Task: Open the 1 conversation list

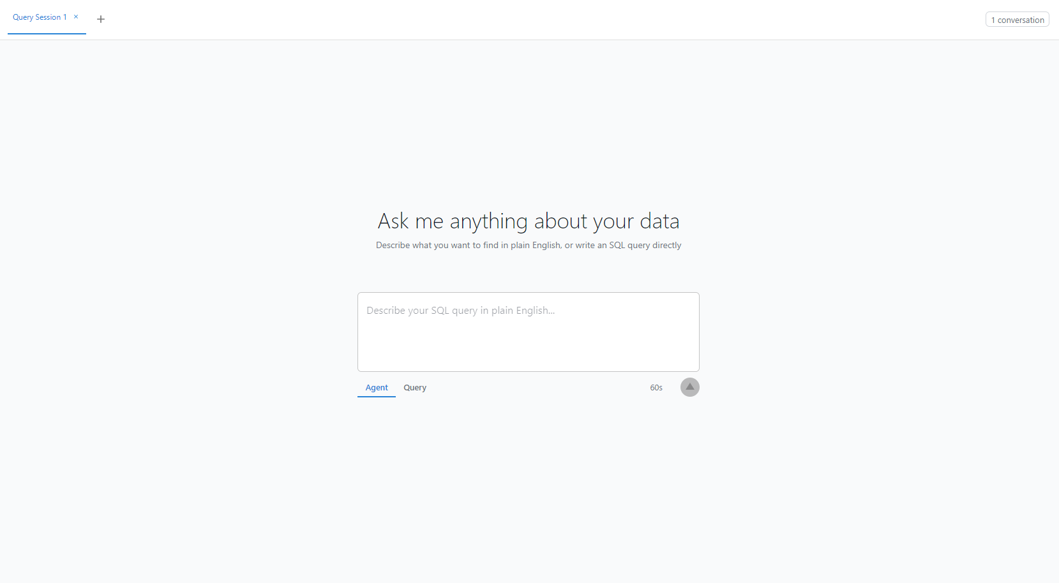Action: point(1017,20)
